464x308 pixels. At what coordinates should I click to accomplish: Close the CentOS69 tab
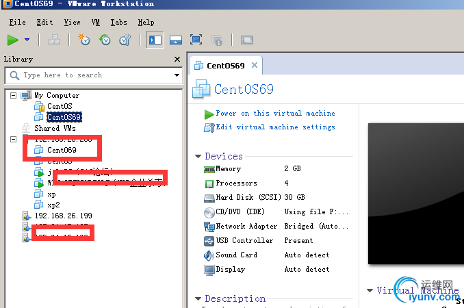pos(255,65)
